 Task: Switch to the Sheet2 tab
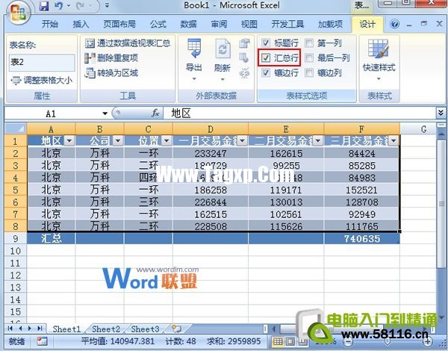pos(106,329)
